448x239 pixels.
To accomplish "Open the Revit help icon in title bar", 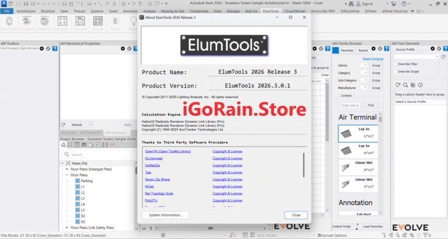I will pos(404,4).
